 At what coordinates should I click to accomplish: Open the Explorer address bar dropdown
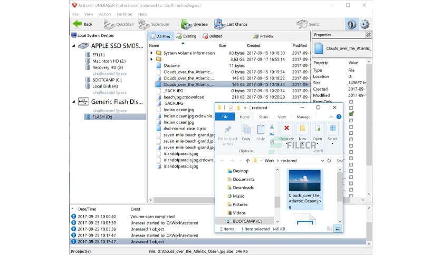click(323, 161)
